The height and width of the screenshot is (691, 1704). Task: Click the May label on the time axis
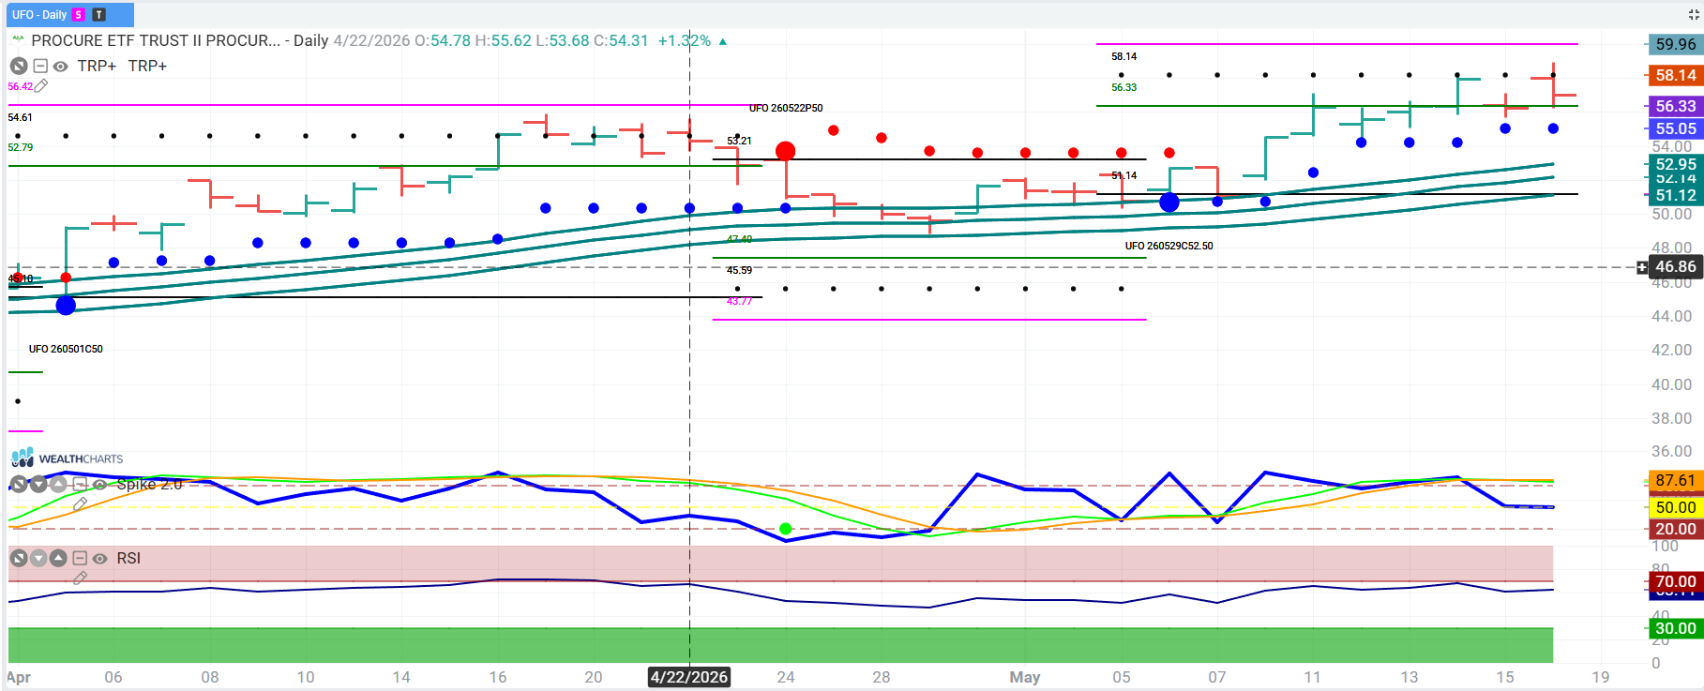(1025, 677)
